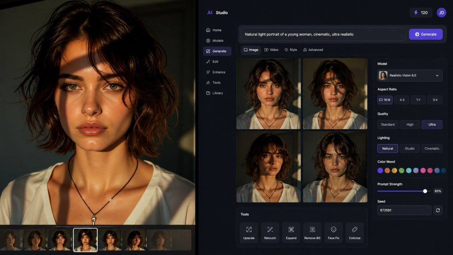Apply the Face Fix tool
The width and height of the screenshot is (453, 255).
pos(334,232)
